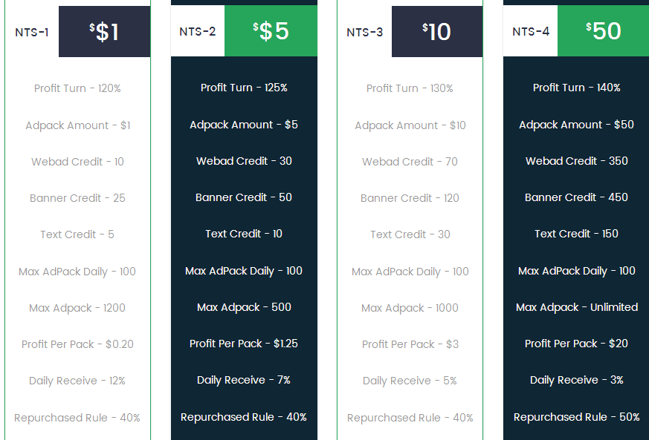Click "Profit Turn - 140%" in NTS-4
This screenshot has height=440, width=649.
[x=577, y=88]
